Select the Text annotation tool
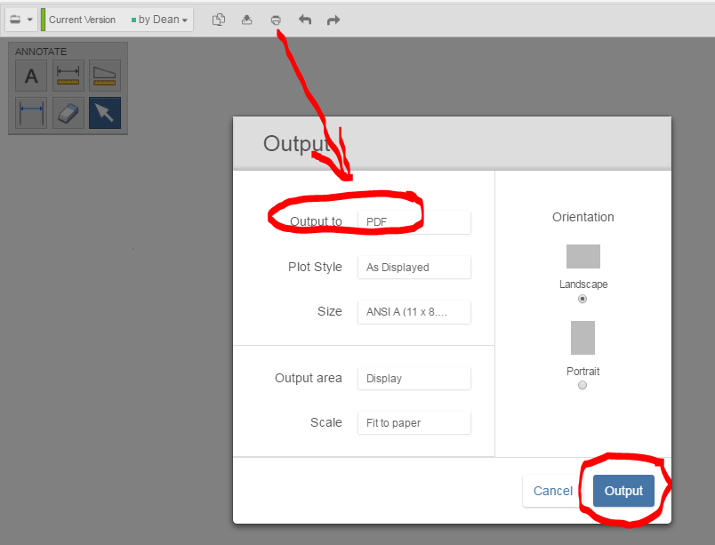Screen dimensions: 715x545 31,76
